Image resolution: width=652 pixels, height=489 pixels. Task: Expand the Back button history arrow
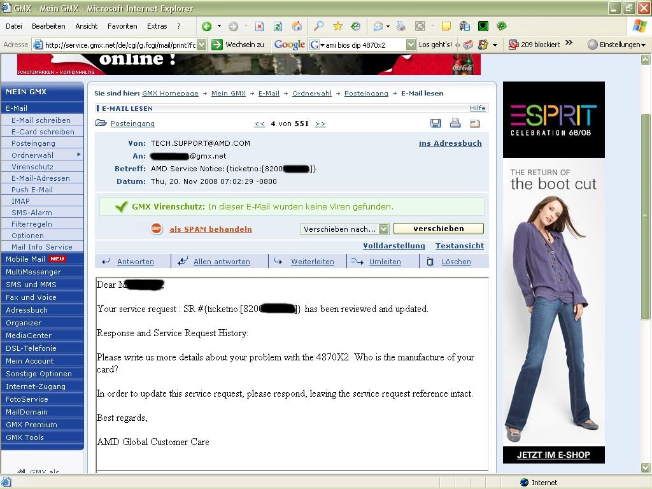pyautogui.click(x=219, y=26)
